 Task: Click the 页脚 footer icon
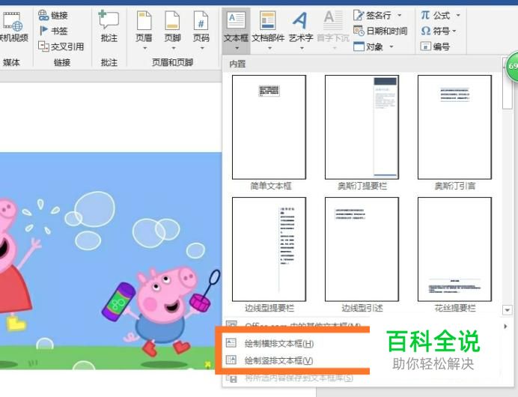(x=172, y=20)
